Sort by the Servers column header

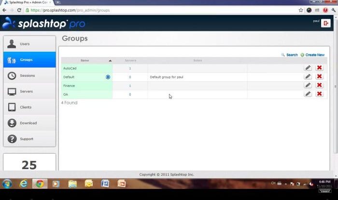(130, 60)
